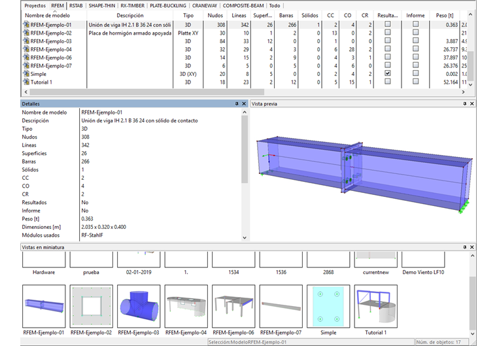
Task: Click the RFEM-Ejemplo-01 model file icon
Action: (26, 25)
